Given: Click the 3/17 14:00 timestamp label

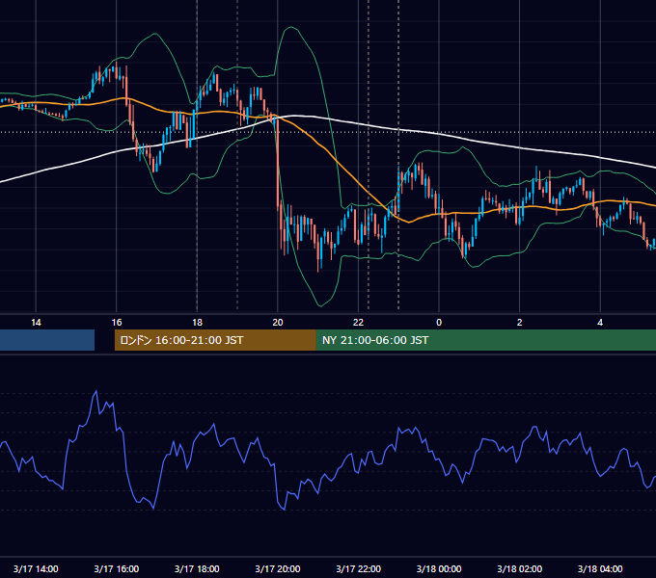Looking at the screenshot, I should (36, 568).
